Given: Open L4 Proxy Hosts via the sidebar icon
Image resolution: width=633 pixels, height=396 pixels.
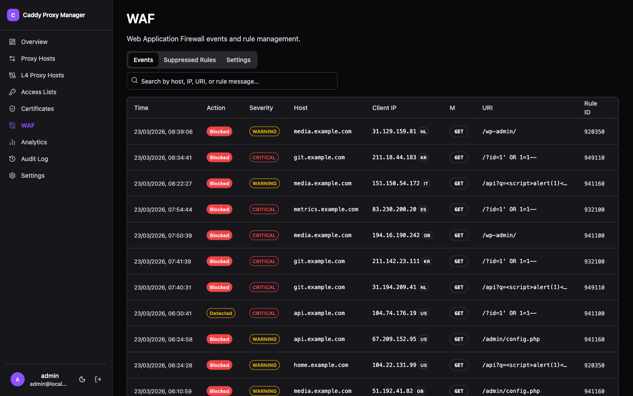Looking at the screenshot, I should tap(12, 75).
